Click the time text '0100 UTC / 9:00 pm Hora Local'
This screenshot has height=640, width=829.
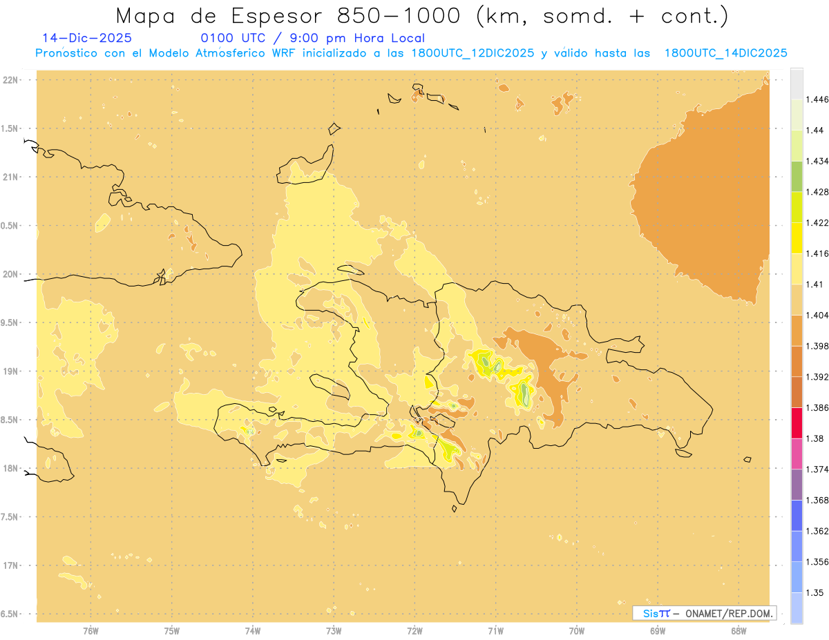coord(312,38)
